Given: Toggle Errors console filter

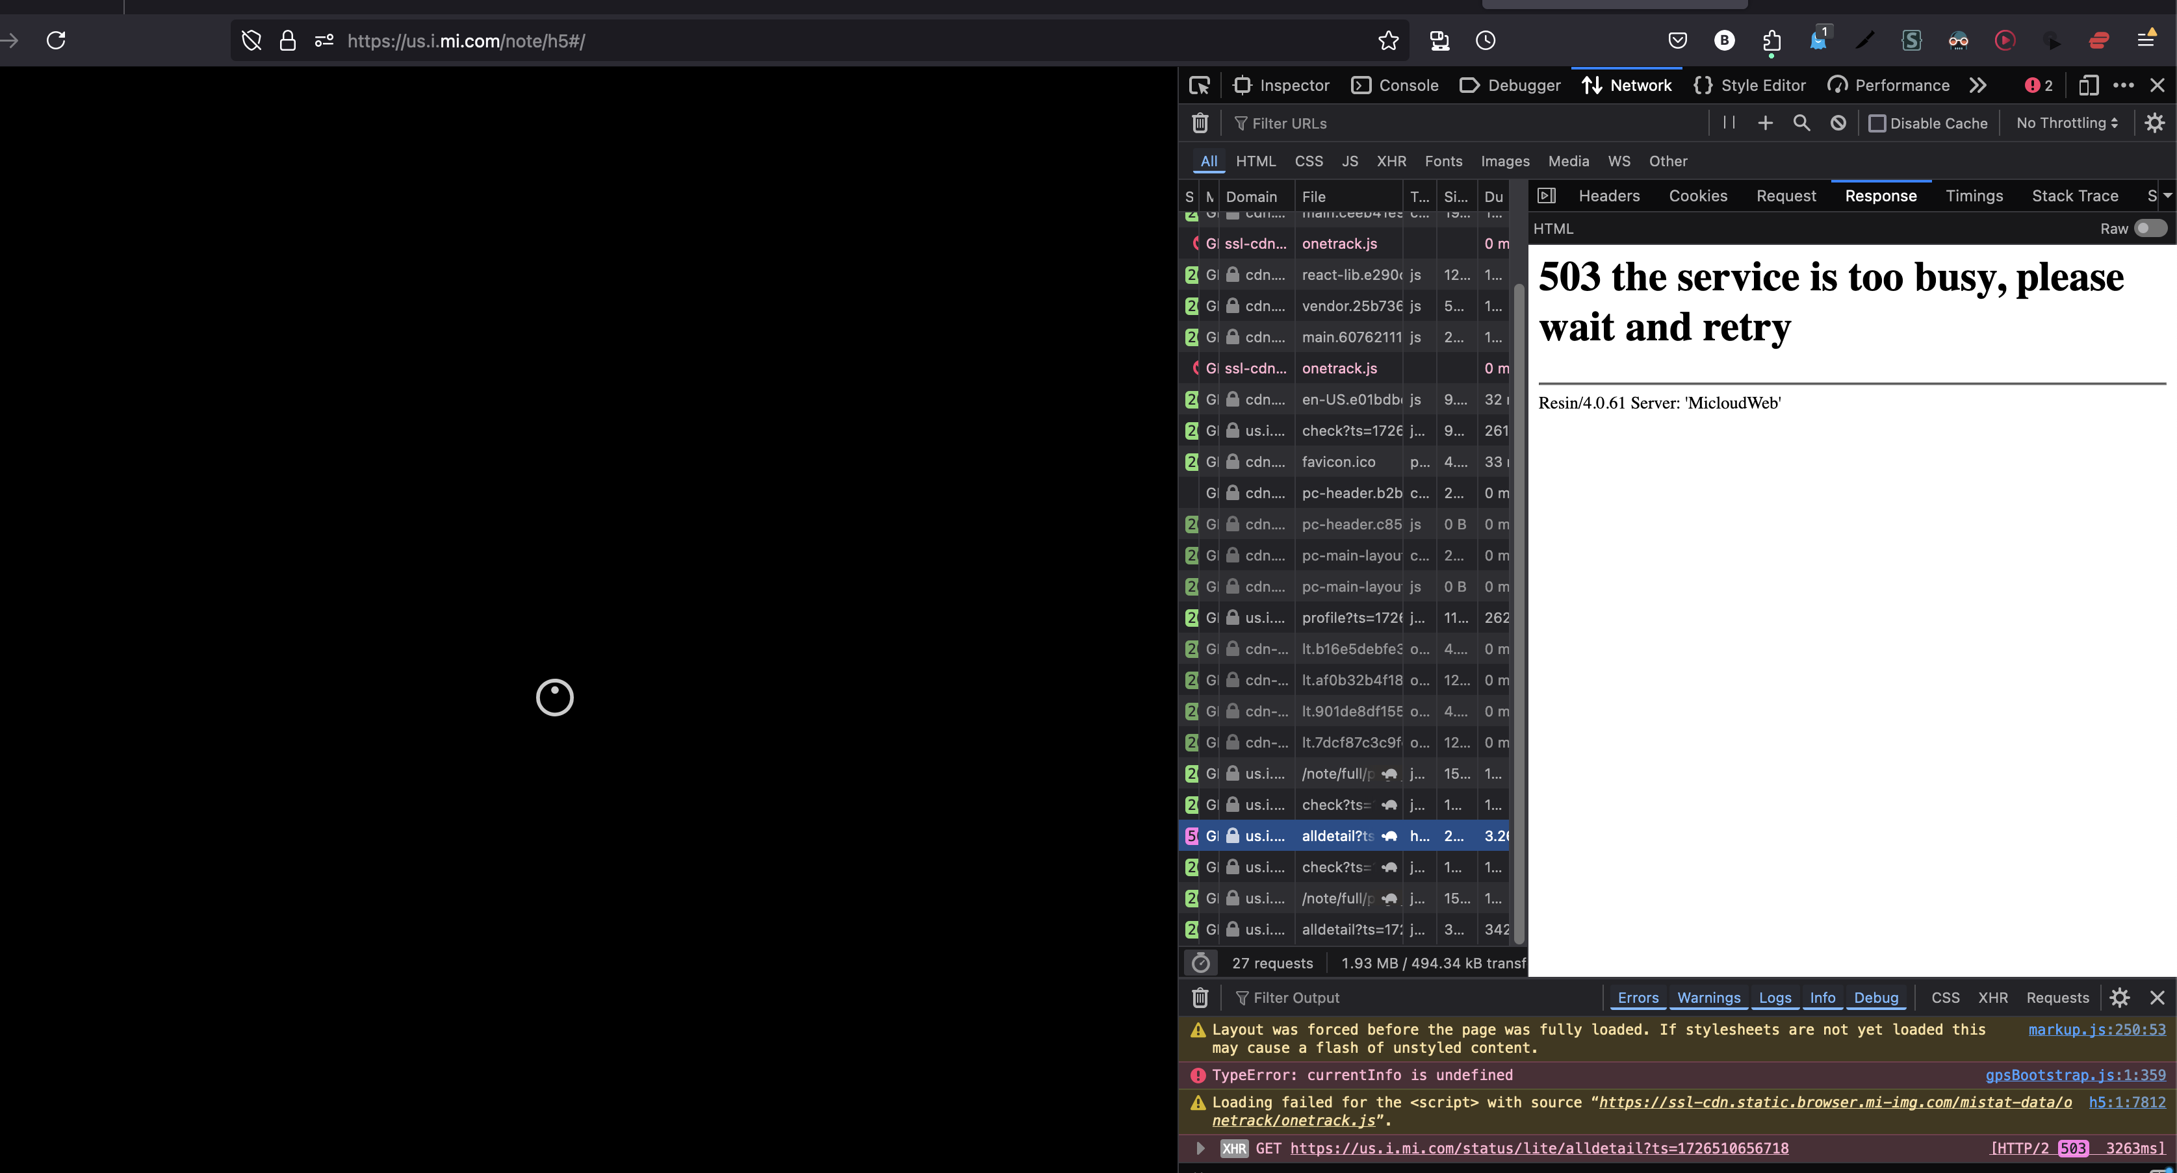Looking at the screenshot, I should coord(1638,998).
